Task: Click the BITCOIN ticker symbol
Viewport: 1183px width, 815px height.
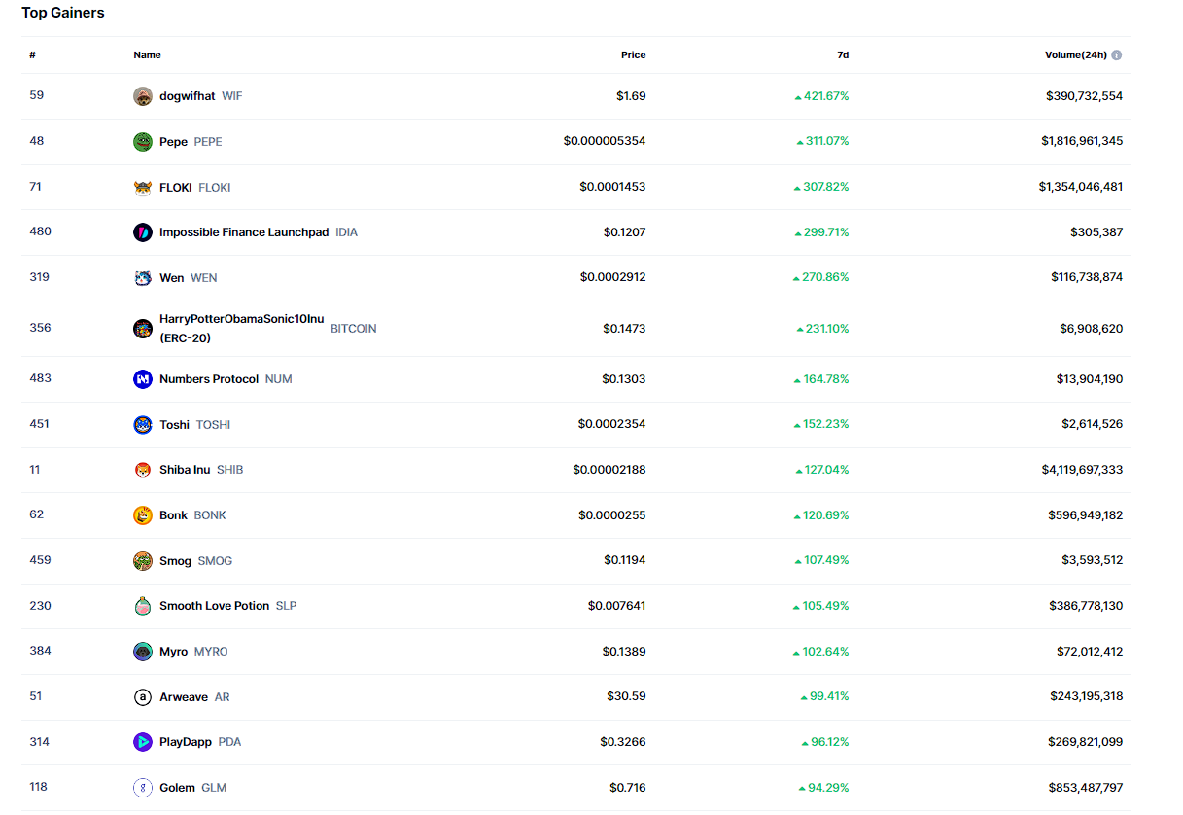Action: [x=354, y=329]
